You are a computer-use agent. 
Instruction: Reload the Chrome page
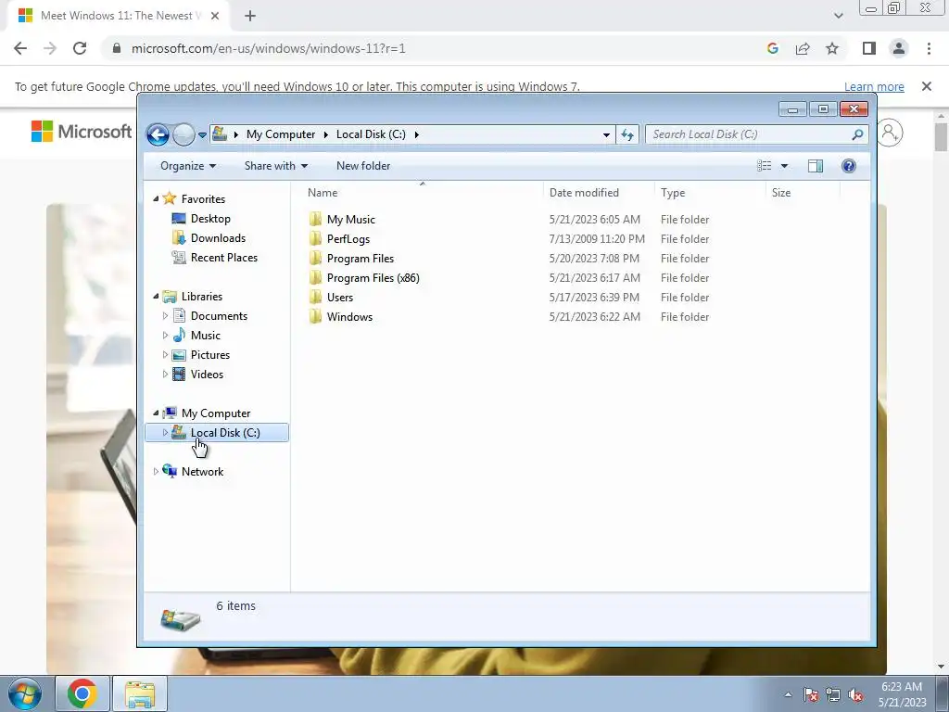[80, 48]
